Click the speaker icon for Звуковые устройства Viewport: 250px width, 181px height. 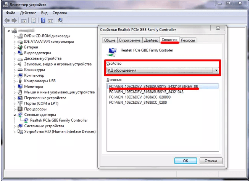coord(19,64)
